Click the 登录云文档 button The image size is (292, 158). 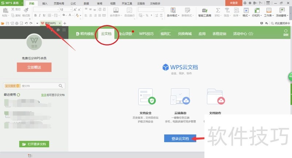coord(180,139)
